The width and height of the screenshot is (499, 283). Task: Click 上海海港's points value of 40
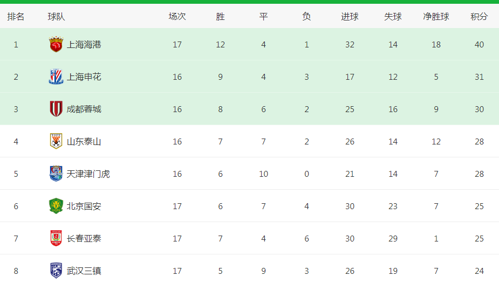pos(479,45)
